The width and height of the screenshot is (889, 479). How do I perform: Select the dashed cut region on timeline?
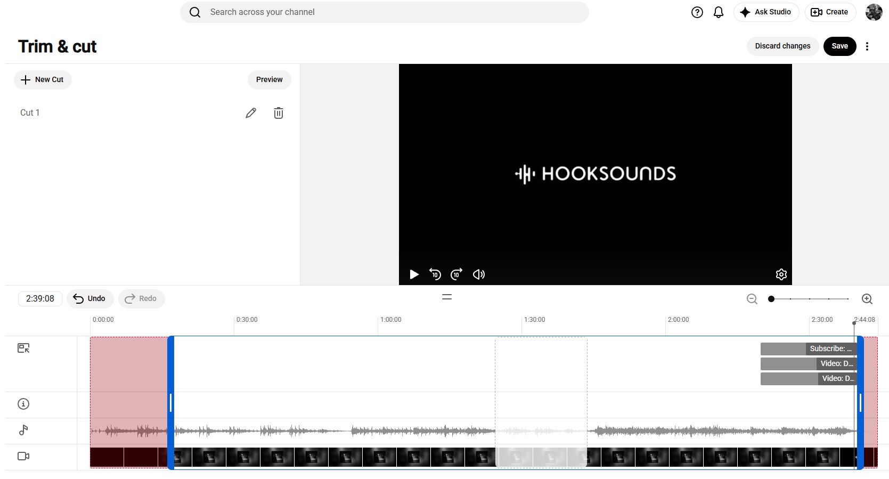coord(541,403)
